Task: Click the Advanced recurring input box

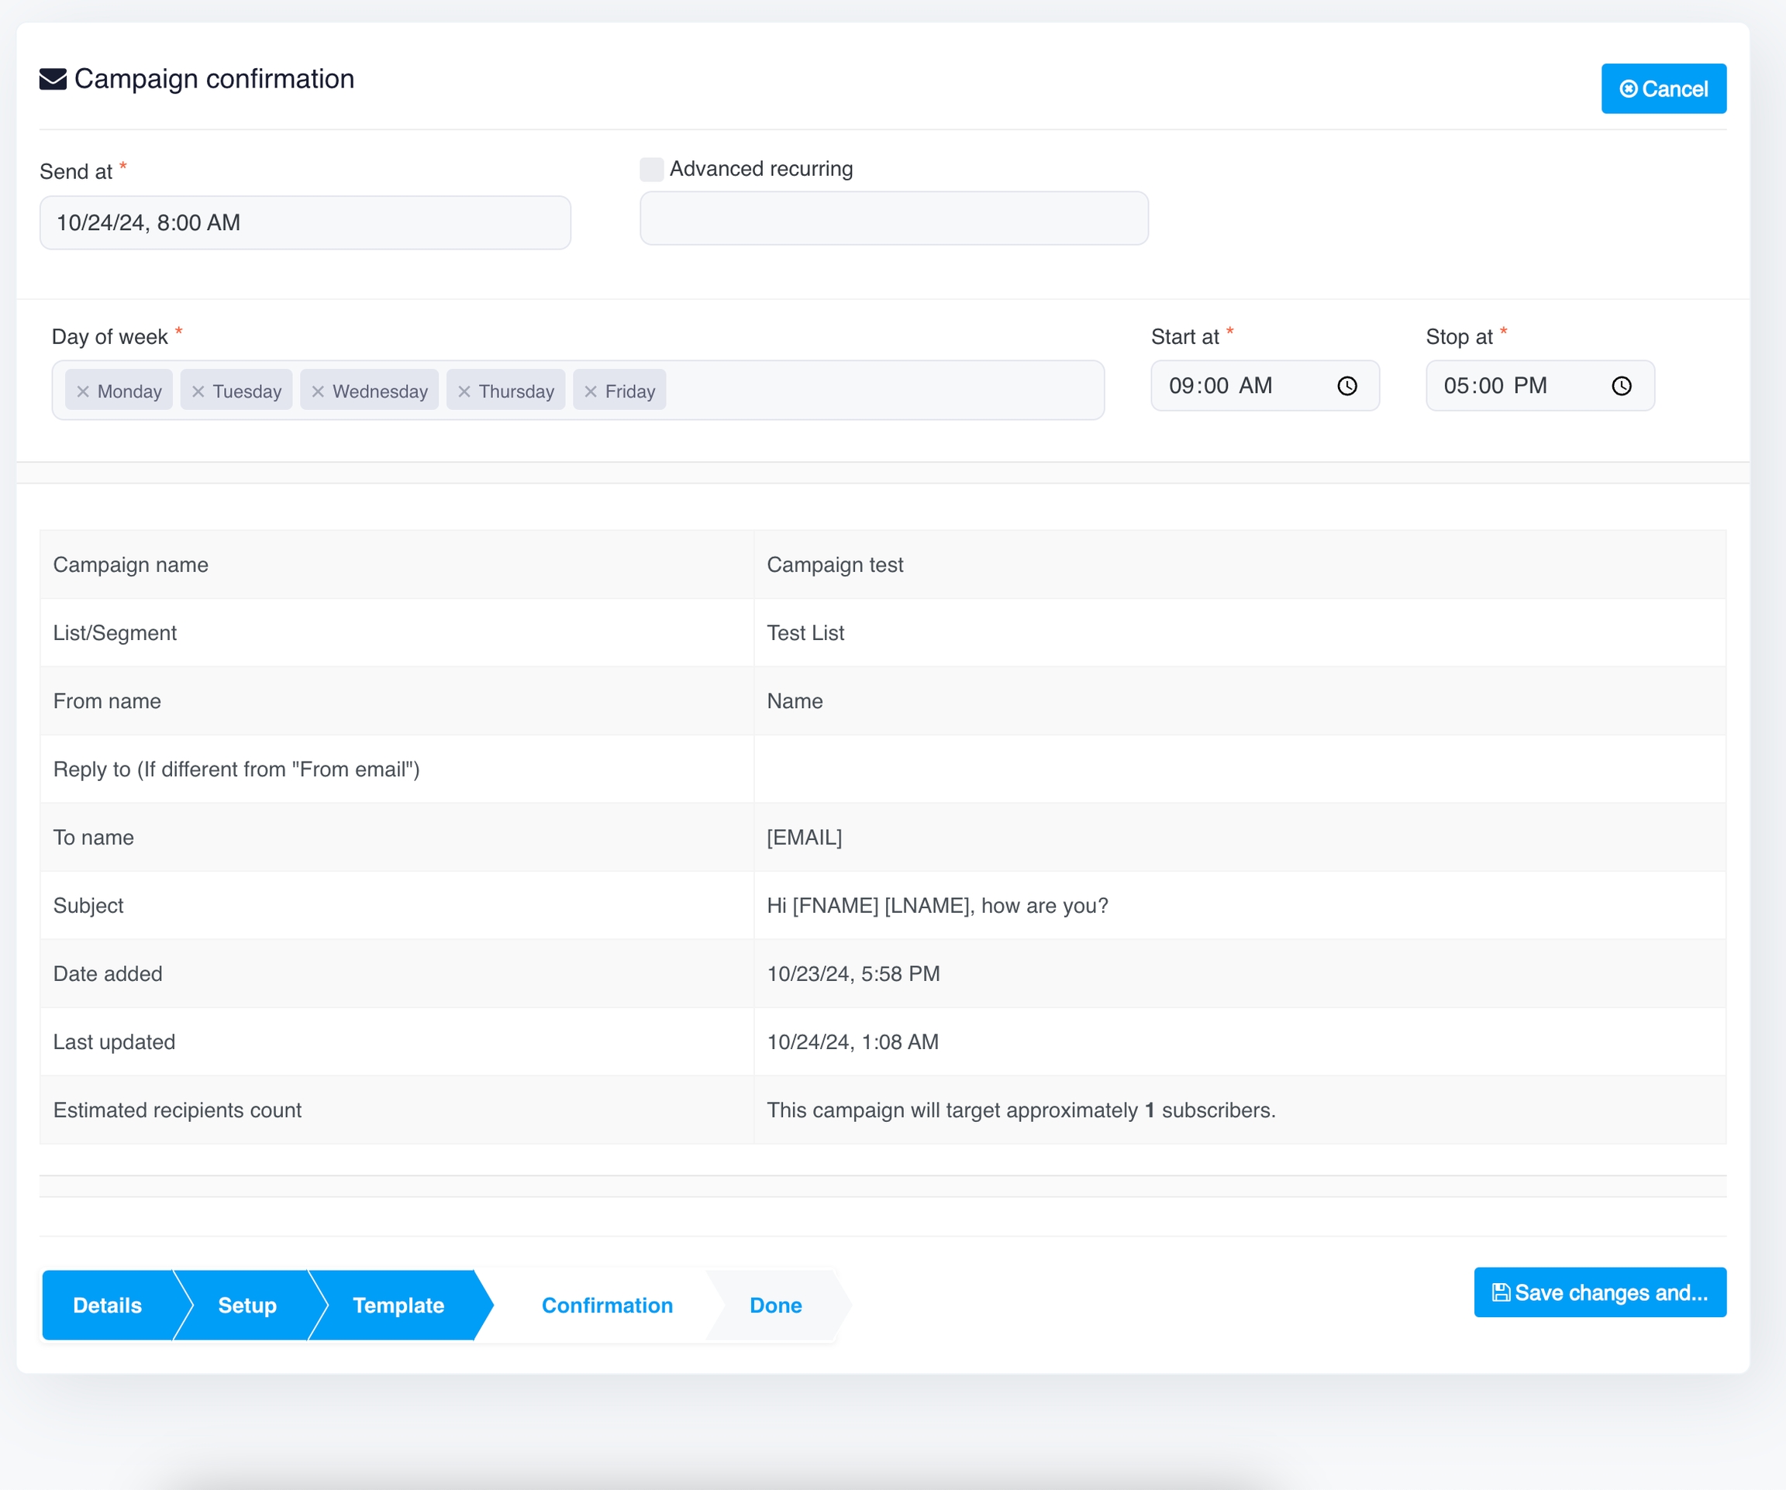Action: (x=893, y=219)
